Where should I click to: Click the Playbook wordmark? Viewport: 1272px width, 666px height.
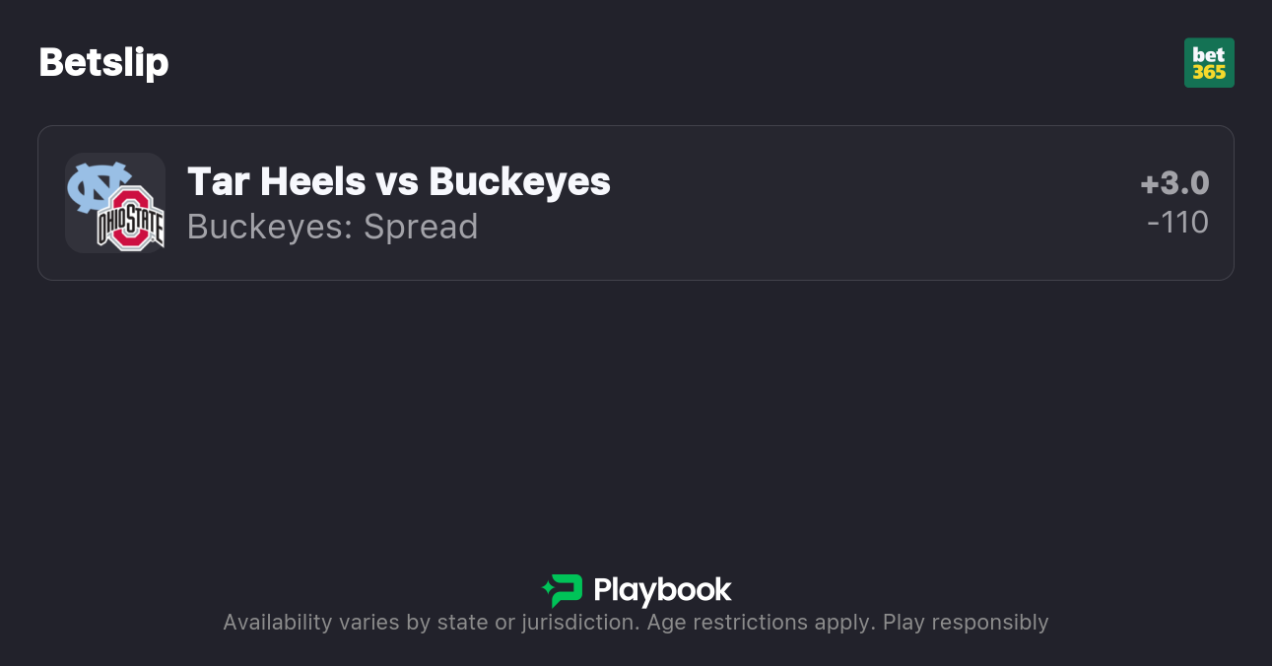tap(662, 590)
